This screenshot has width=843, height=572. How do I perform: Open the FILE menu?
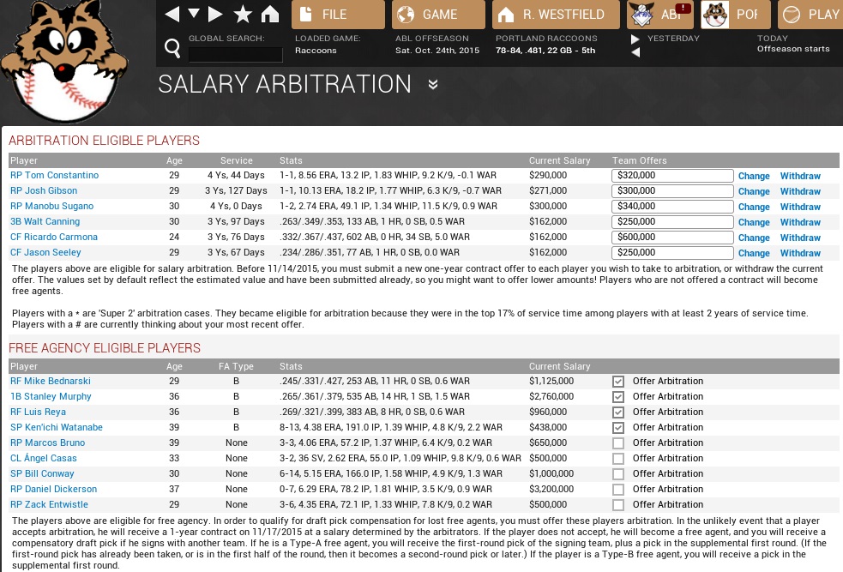(x=338, y=15)
